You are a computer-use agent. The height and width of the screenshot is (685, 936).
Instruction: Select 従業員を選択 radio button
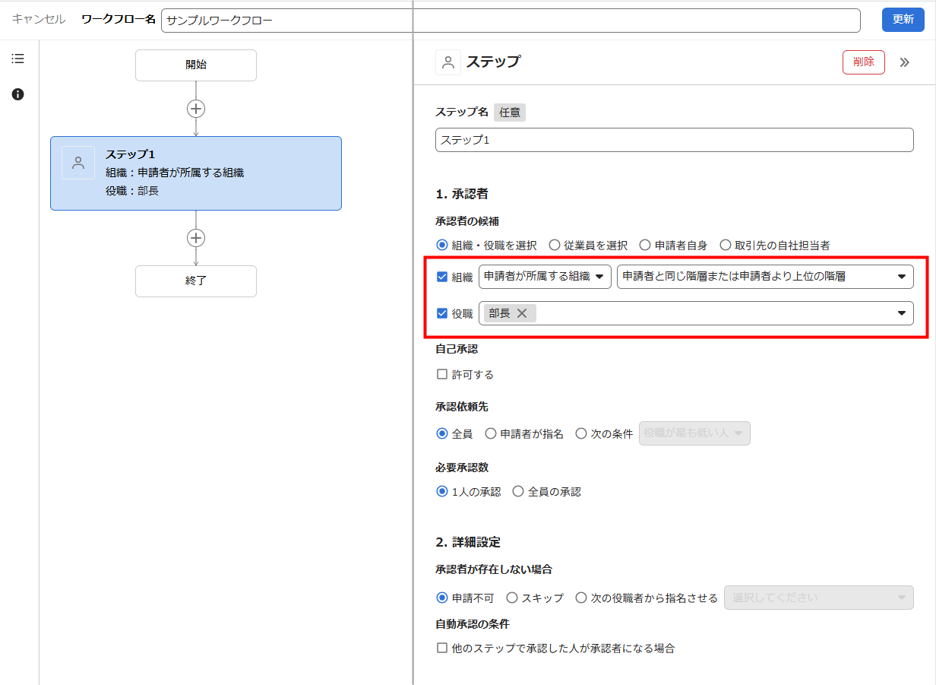pyautogui.click(x=555, y=245)
